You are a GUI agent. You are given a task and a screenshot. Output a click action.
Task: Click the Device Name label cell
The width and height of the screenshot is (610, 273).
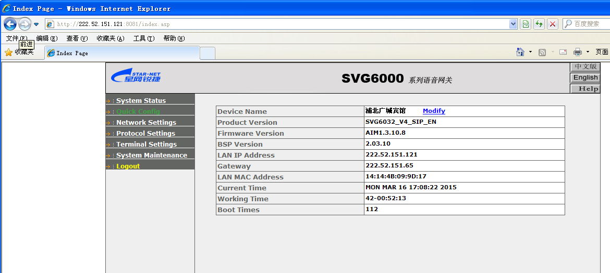[x=290, y=111]
